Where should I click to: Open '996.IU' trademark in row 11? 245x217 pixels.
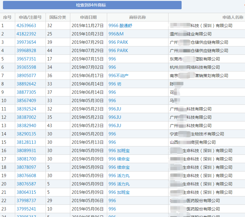point(115,109)
